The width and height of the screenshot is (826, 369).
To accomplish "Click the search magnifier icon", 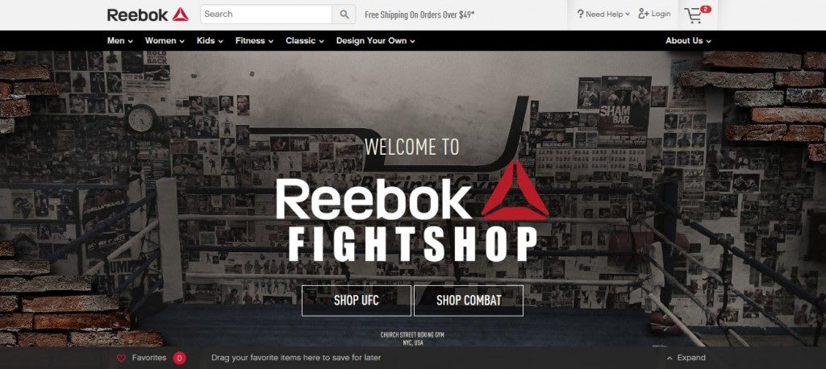I will (x=344, y=15).
